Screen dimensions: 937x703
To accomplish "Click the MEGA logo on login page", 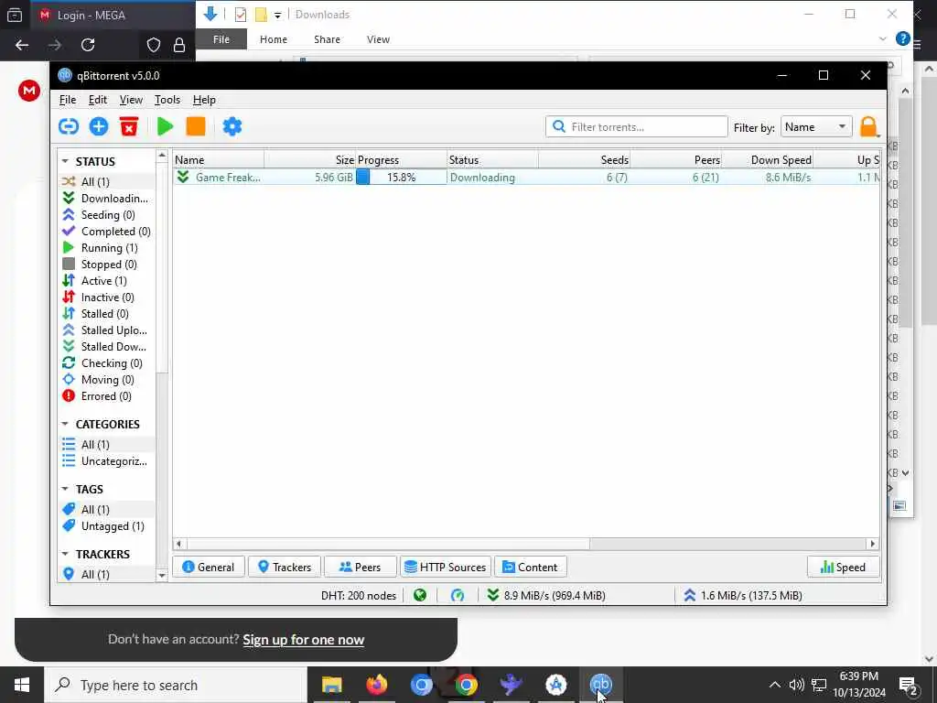I will tap(28, 91).
